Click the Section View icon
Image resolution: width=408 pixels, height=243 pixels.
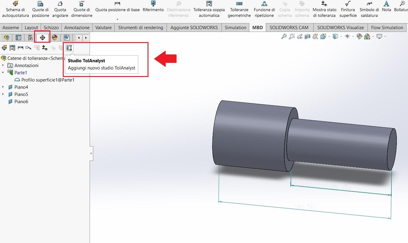click(308, 37)
